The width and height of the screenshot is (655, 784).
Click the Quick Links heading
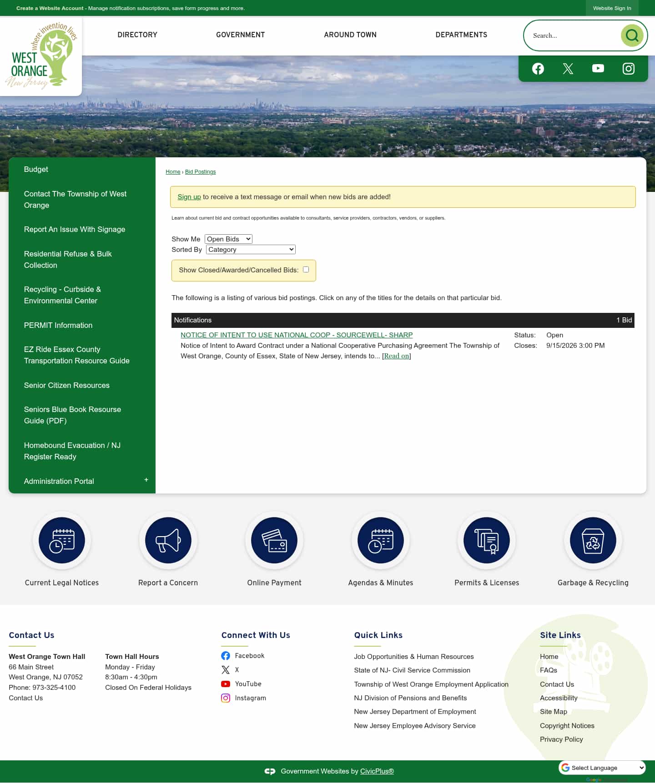pos(378,635)
